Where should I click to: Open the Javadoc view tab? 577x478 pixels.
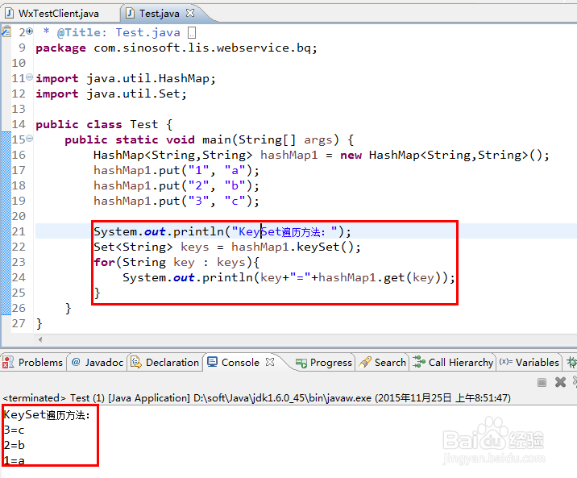coord(98,363)
